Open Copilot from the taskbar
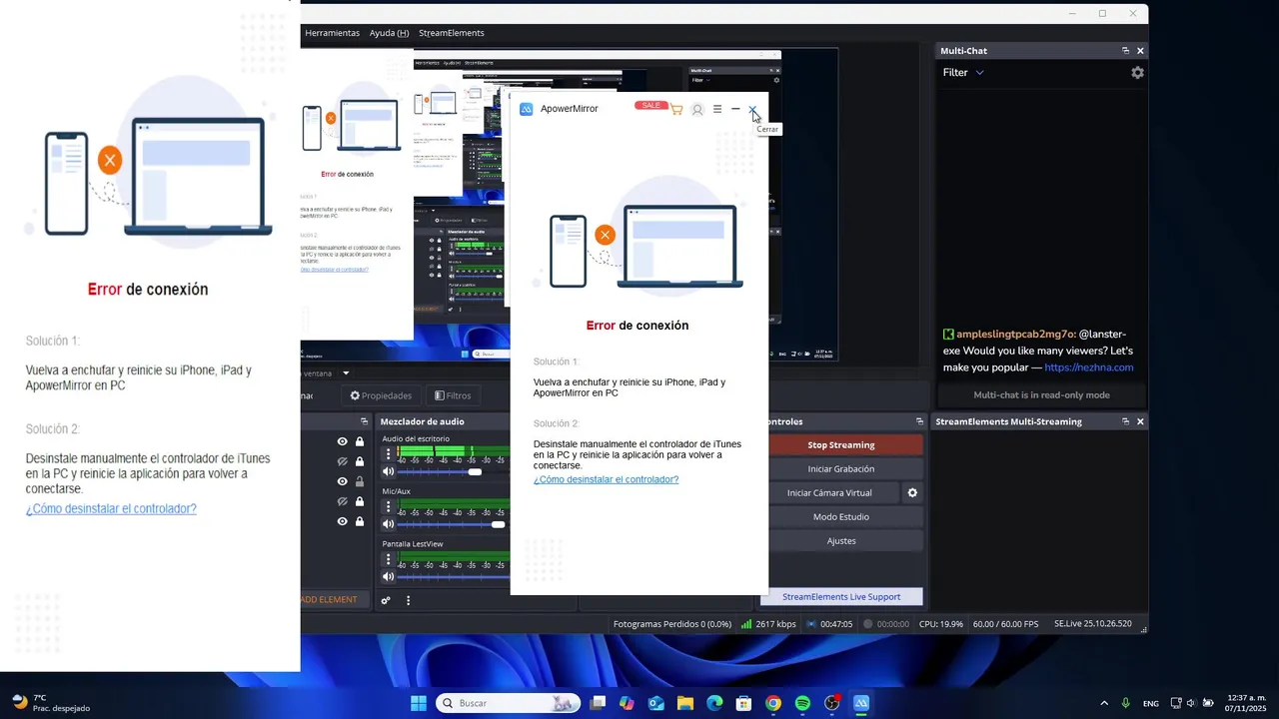This screenshot has width=1279, height=719. click(x=627, y=703)
